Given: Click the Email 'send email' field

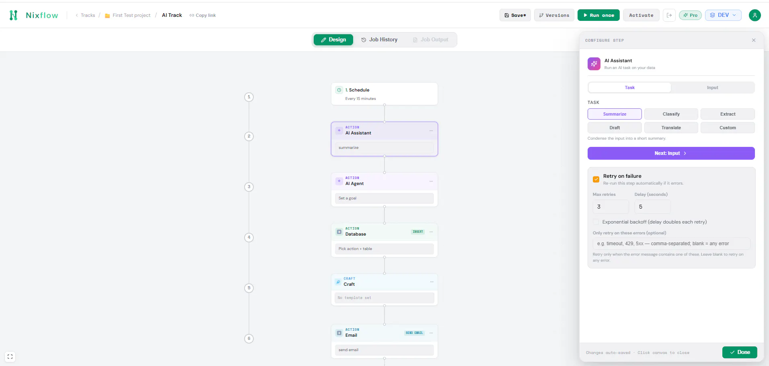Looking at the screenshot, I should pos(384,350).
